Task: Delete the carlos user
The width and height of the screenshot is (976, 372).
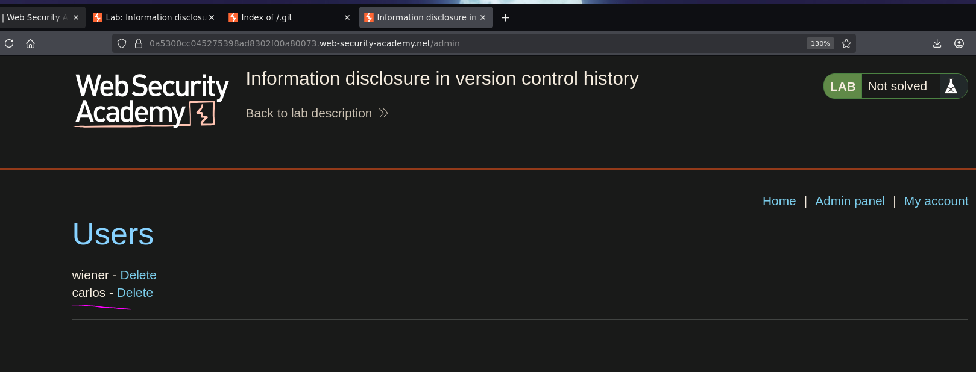Action: point(134,293)
